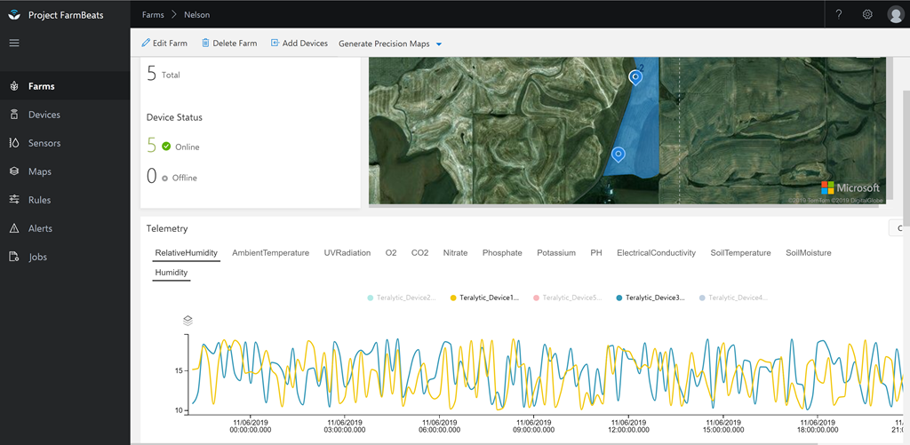Select the UVRadiation telemetry tab
Screen dimensions: 910x445
coord(347,253)
